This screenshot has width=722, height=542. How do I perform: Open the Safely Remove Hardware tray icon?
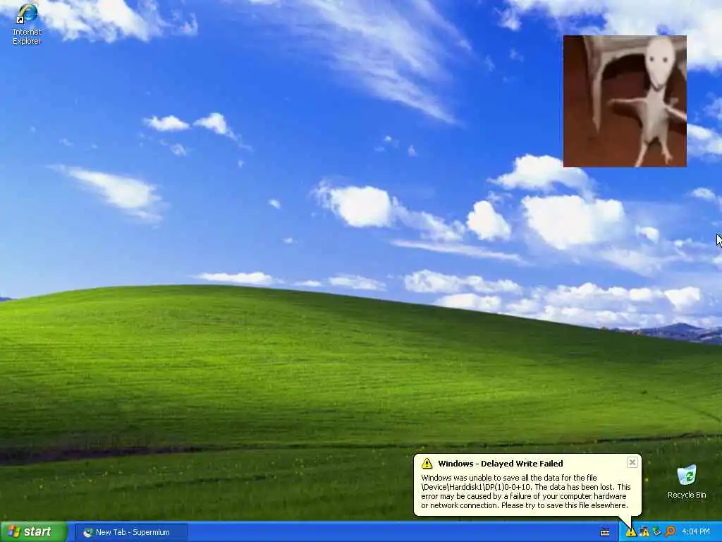(657, 532)
